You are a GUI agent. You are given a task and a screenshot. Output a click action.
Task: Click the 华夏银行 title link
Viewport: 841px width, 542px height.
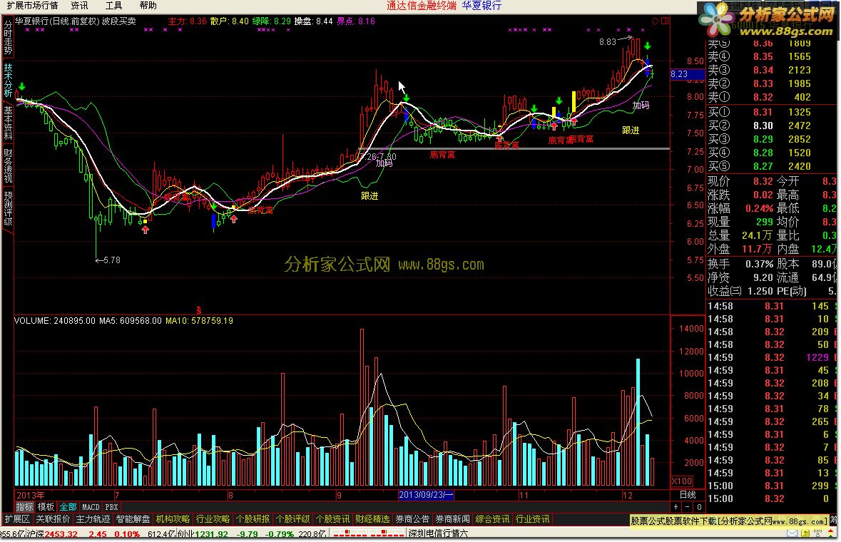pos(481,6)
